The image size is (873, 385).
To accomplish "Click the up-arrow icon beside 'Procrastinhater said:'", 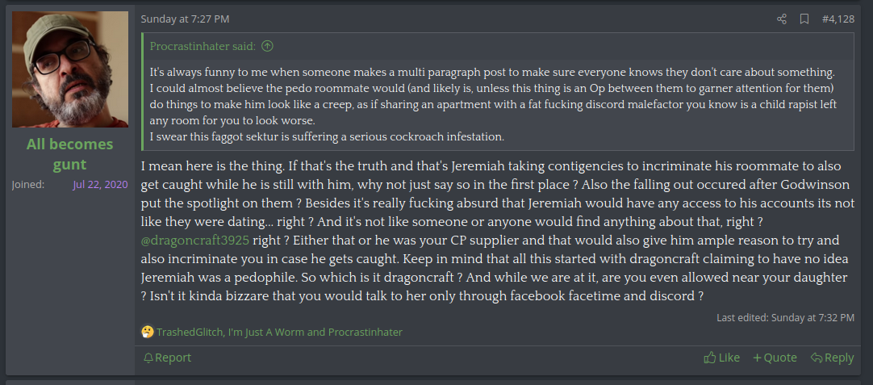I will [x=268, y=46].
